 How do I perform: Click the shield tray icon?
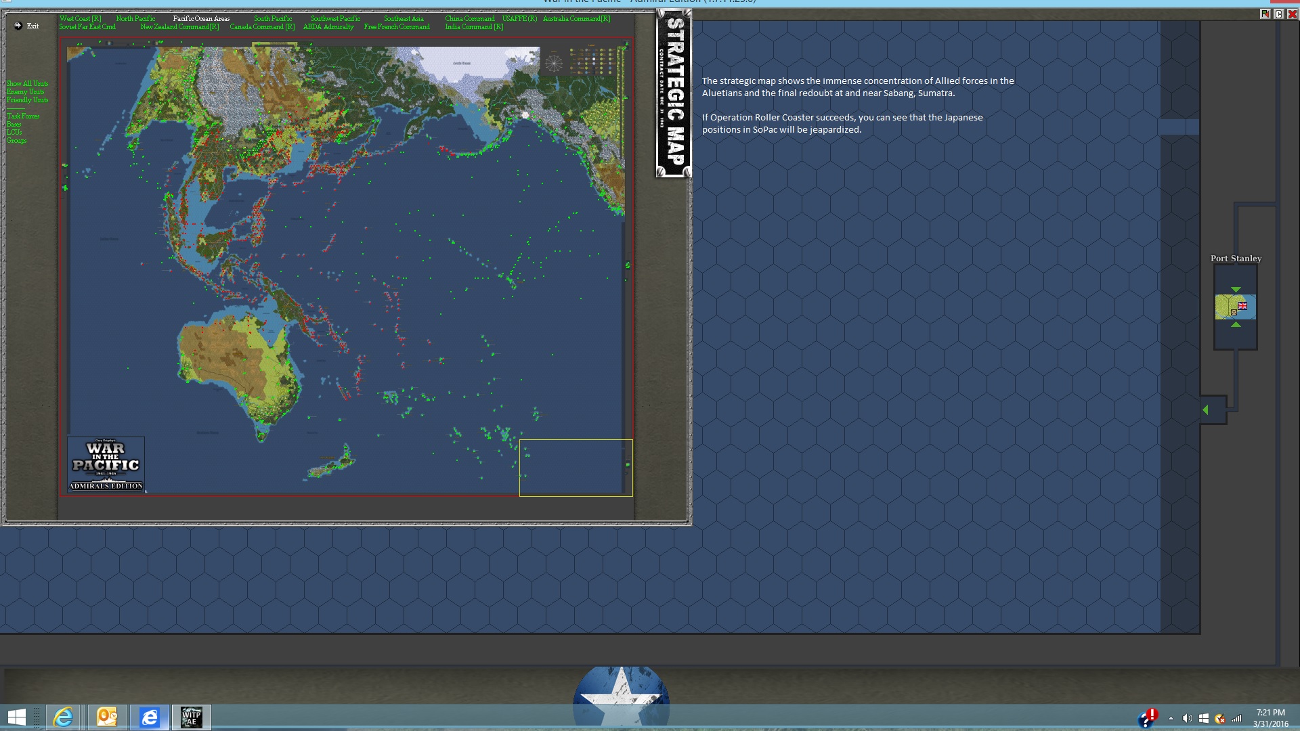coord(1219,719)
